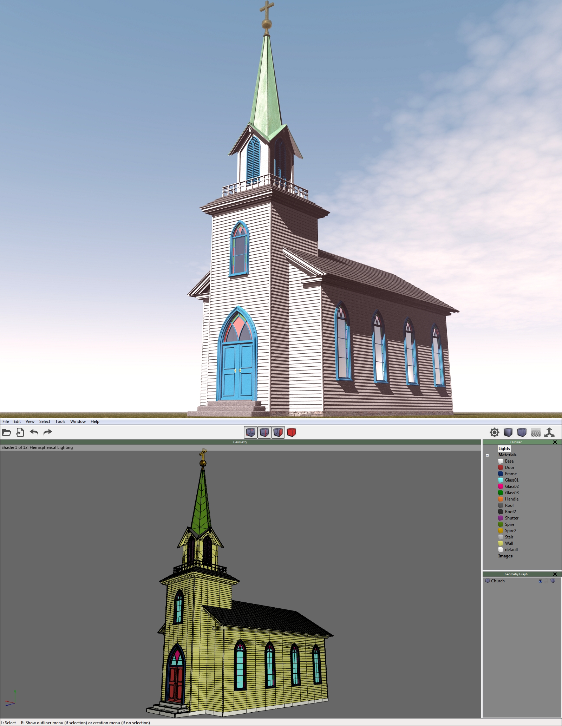Open the Select menu
The height and width of the screenshot is (726, 562).
[x=45, y=421]
